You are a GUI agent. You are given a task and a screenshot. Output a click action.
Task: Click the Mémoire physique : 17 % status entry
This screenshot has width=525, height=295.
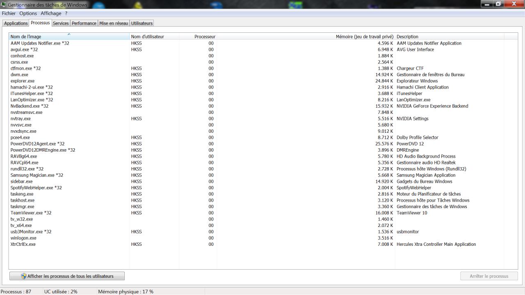point(126,292)
